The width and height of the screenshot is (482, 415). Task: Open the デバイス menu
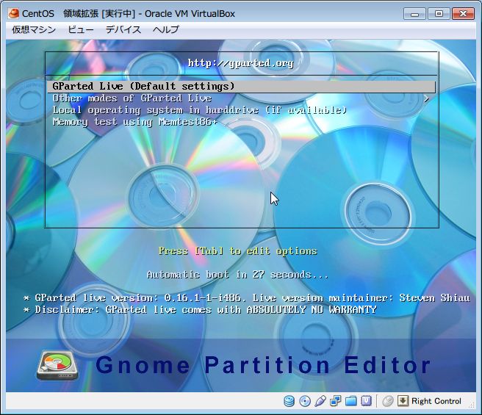coord(123,29)
